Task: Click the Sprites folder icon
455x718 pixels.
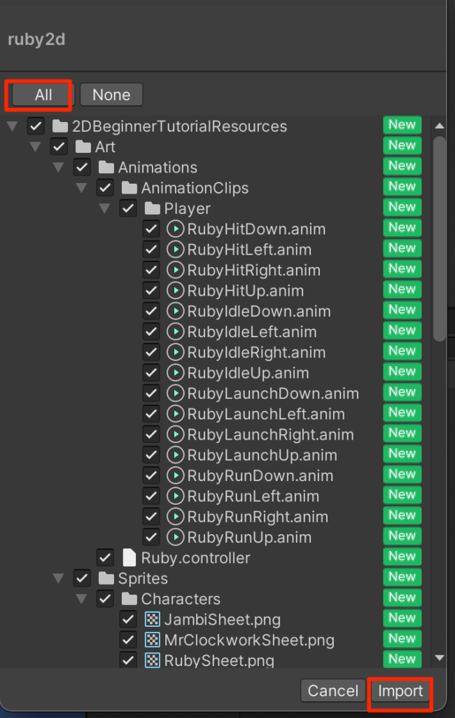Action: (106, 578)
